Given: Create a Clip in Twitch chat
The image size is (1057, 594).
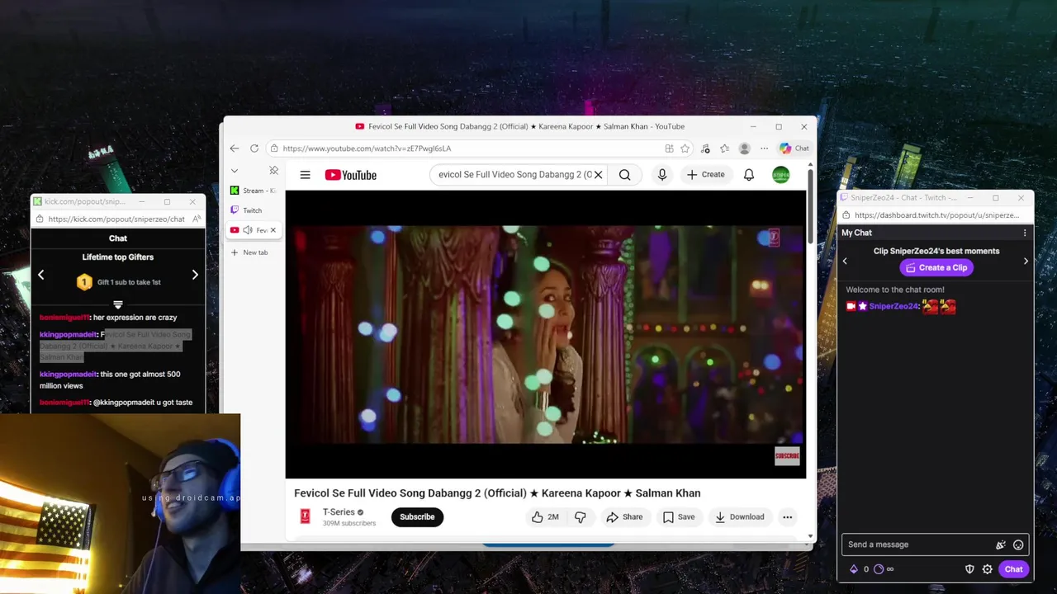Looking at the screenshot, I should (x=936, y=267).
